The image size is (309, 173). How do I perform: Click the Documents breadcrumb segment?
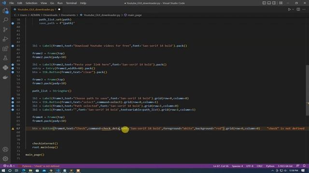tap(68, 15)
